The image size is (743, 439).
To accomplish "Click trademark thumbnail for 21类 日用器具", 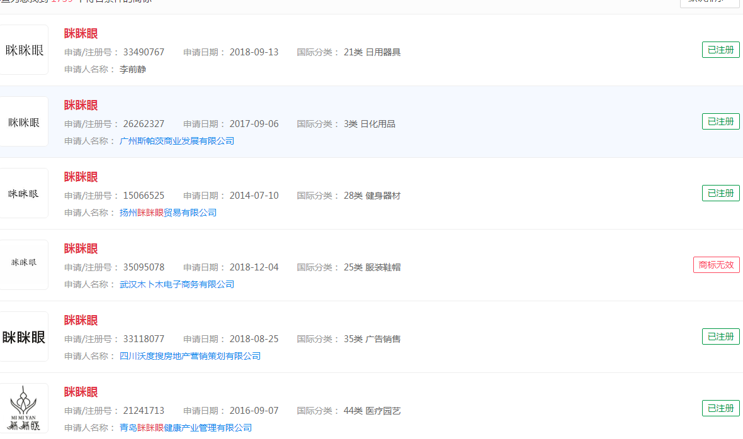I will 24,50.
